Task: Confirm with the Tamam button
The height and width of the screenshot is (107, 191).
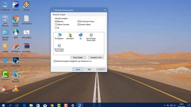Action: coord(78,69)
